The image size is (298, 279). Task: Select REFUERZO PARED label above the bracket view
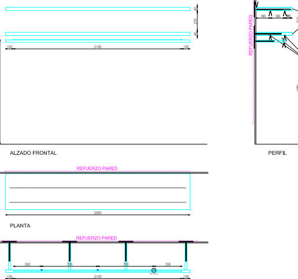click(x=97, y=238)
